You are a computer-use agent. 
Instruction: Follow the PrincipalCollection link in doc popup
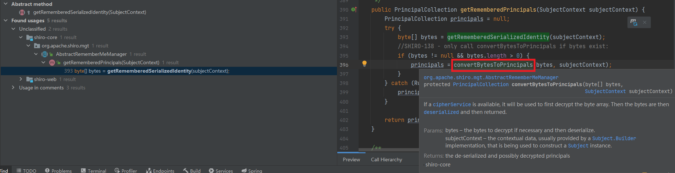(481, 84)
